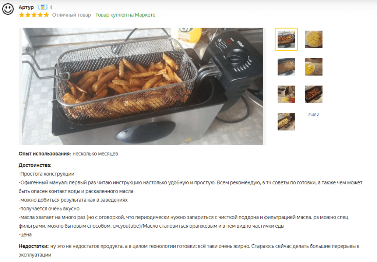Click reviewer level number 4

[51, 7]
